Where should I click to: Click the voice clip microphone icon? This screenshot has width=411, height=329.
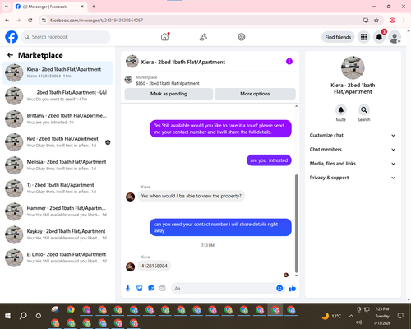pos(127,288)
